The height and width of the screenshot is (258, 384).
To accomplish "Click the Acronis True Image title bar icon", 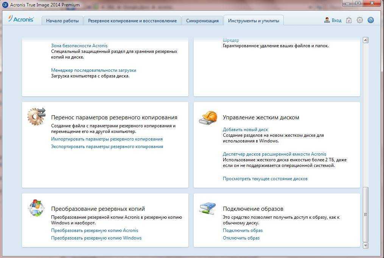I will tap(5, 5).
